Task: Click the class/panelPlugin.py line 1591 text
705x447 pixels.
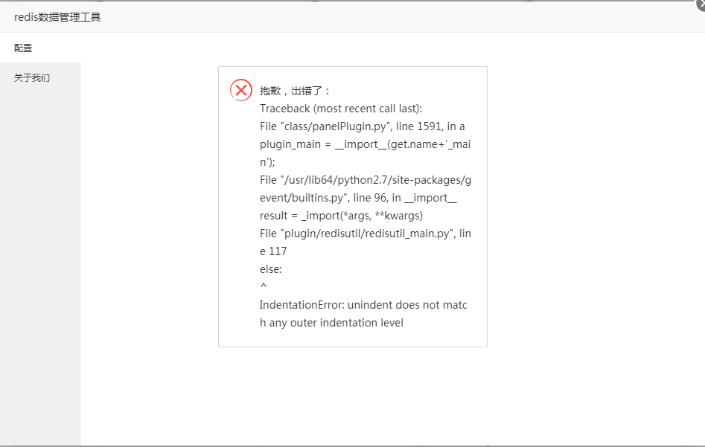Action: [x=363, y=126]
